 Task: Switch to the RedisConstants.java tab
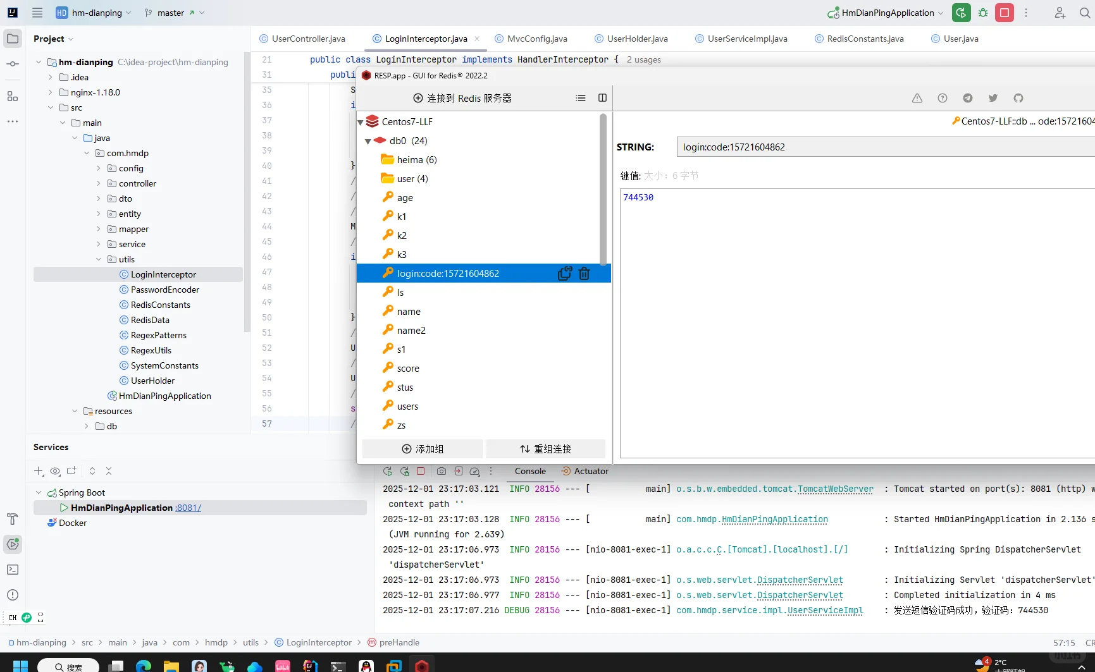[860, 39]
